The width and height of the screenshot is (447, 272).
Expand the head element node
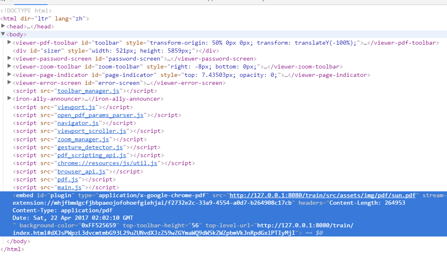pos(3,26)
